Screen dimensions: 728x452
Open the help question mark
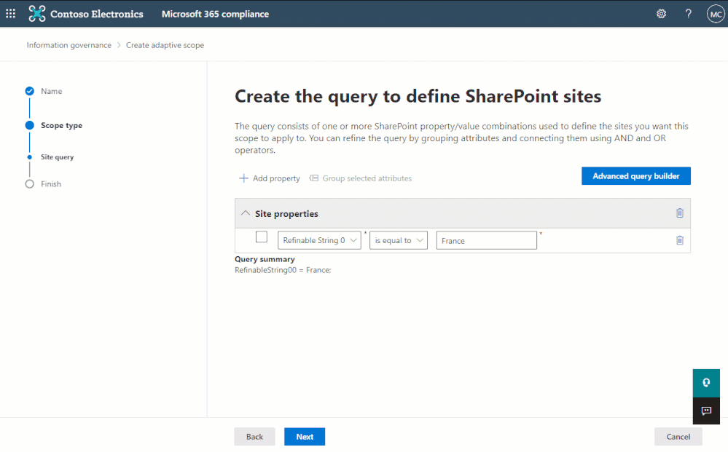[x=688, y=14]
